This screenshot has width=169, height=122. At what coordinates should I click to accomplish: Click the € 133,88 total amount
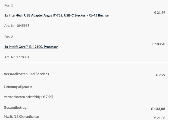[x=158, y=109]
